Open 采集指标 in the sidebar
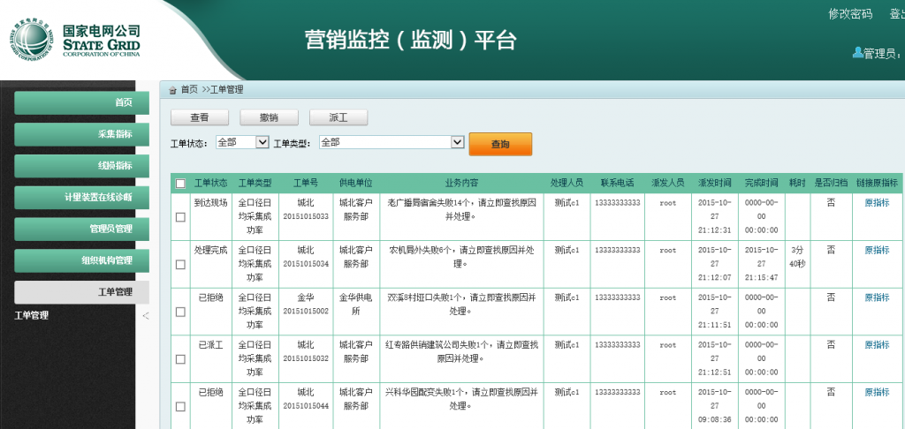The width and height of the screenshot is (905, 429). pyautogui.click(x=81, y=134)
